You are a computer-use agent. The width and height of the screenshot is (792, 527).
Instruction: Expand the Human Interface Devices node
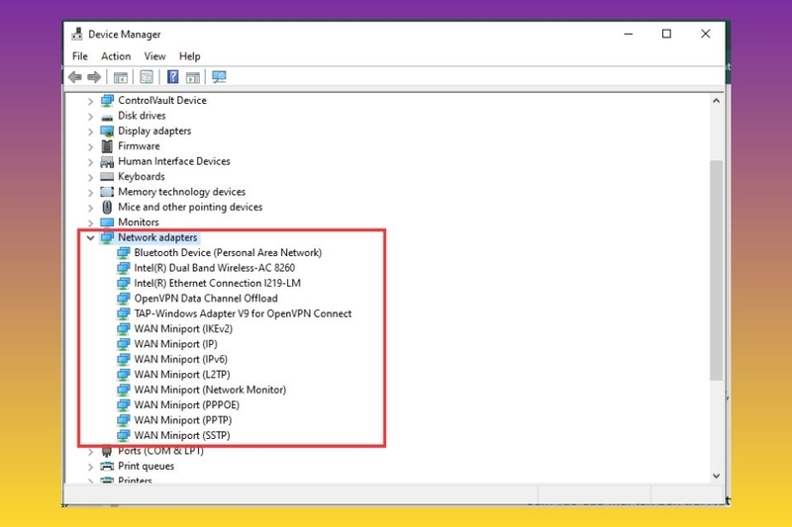[x=90, y=162]
